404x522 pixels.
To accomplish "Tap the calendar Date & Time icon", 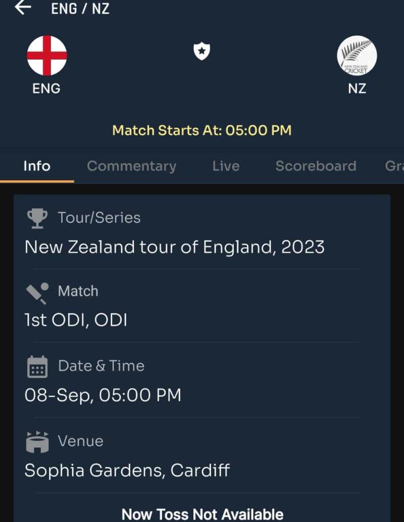I will tap(37, 367).
